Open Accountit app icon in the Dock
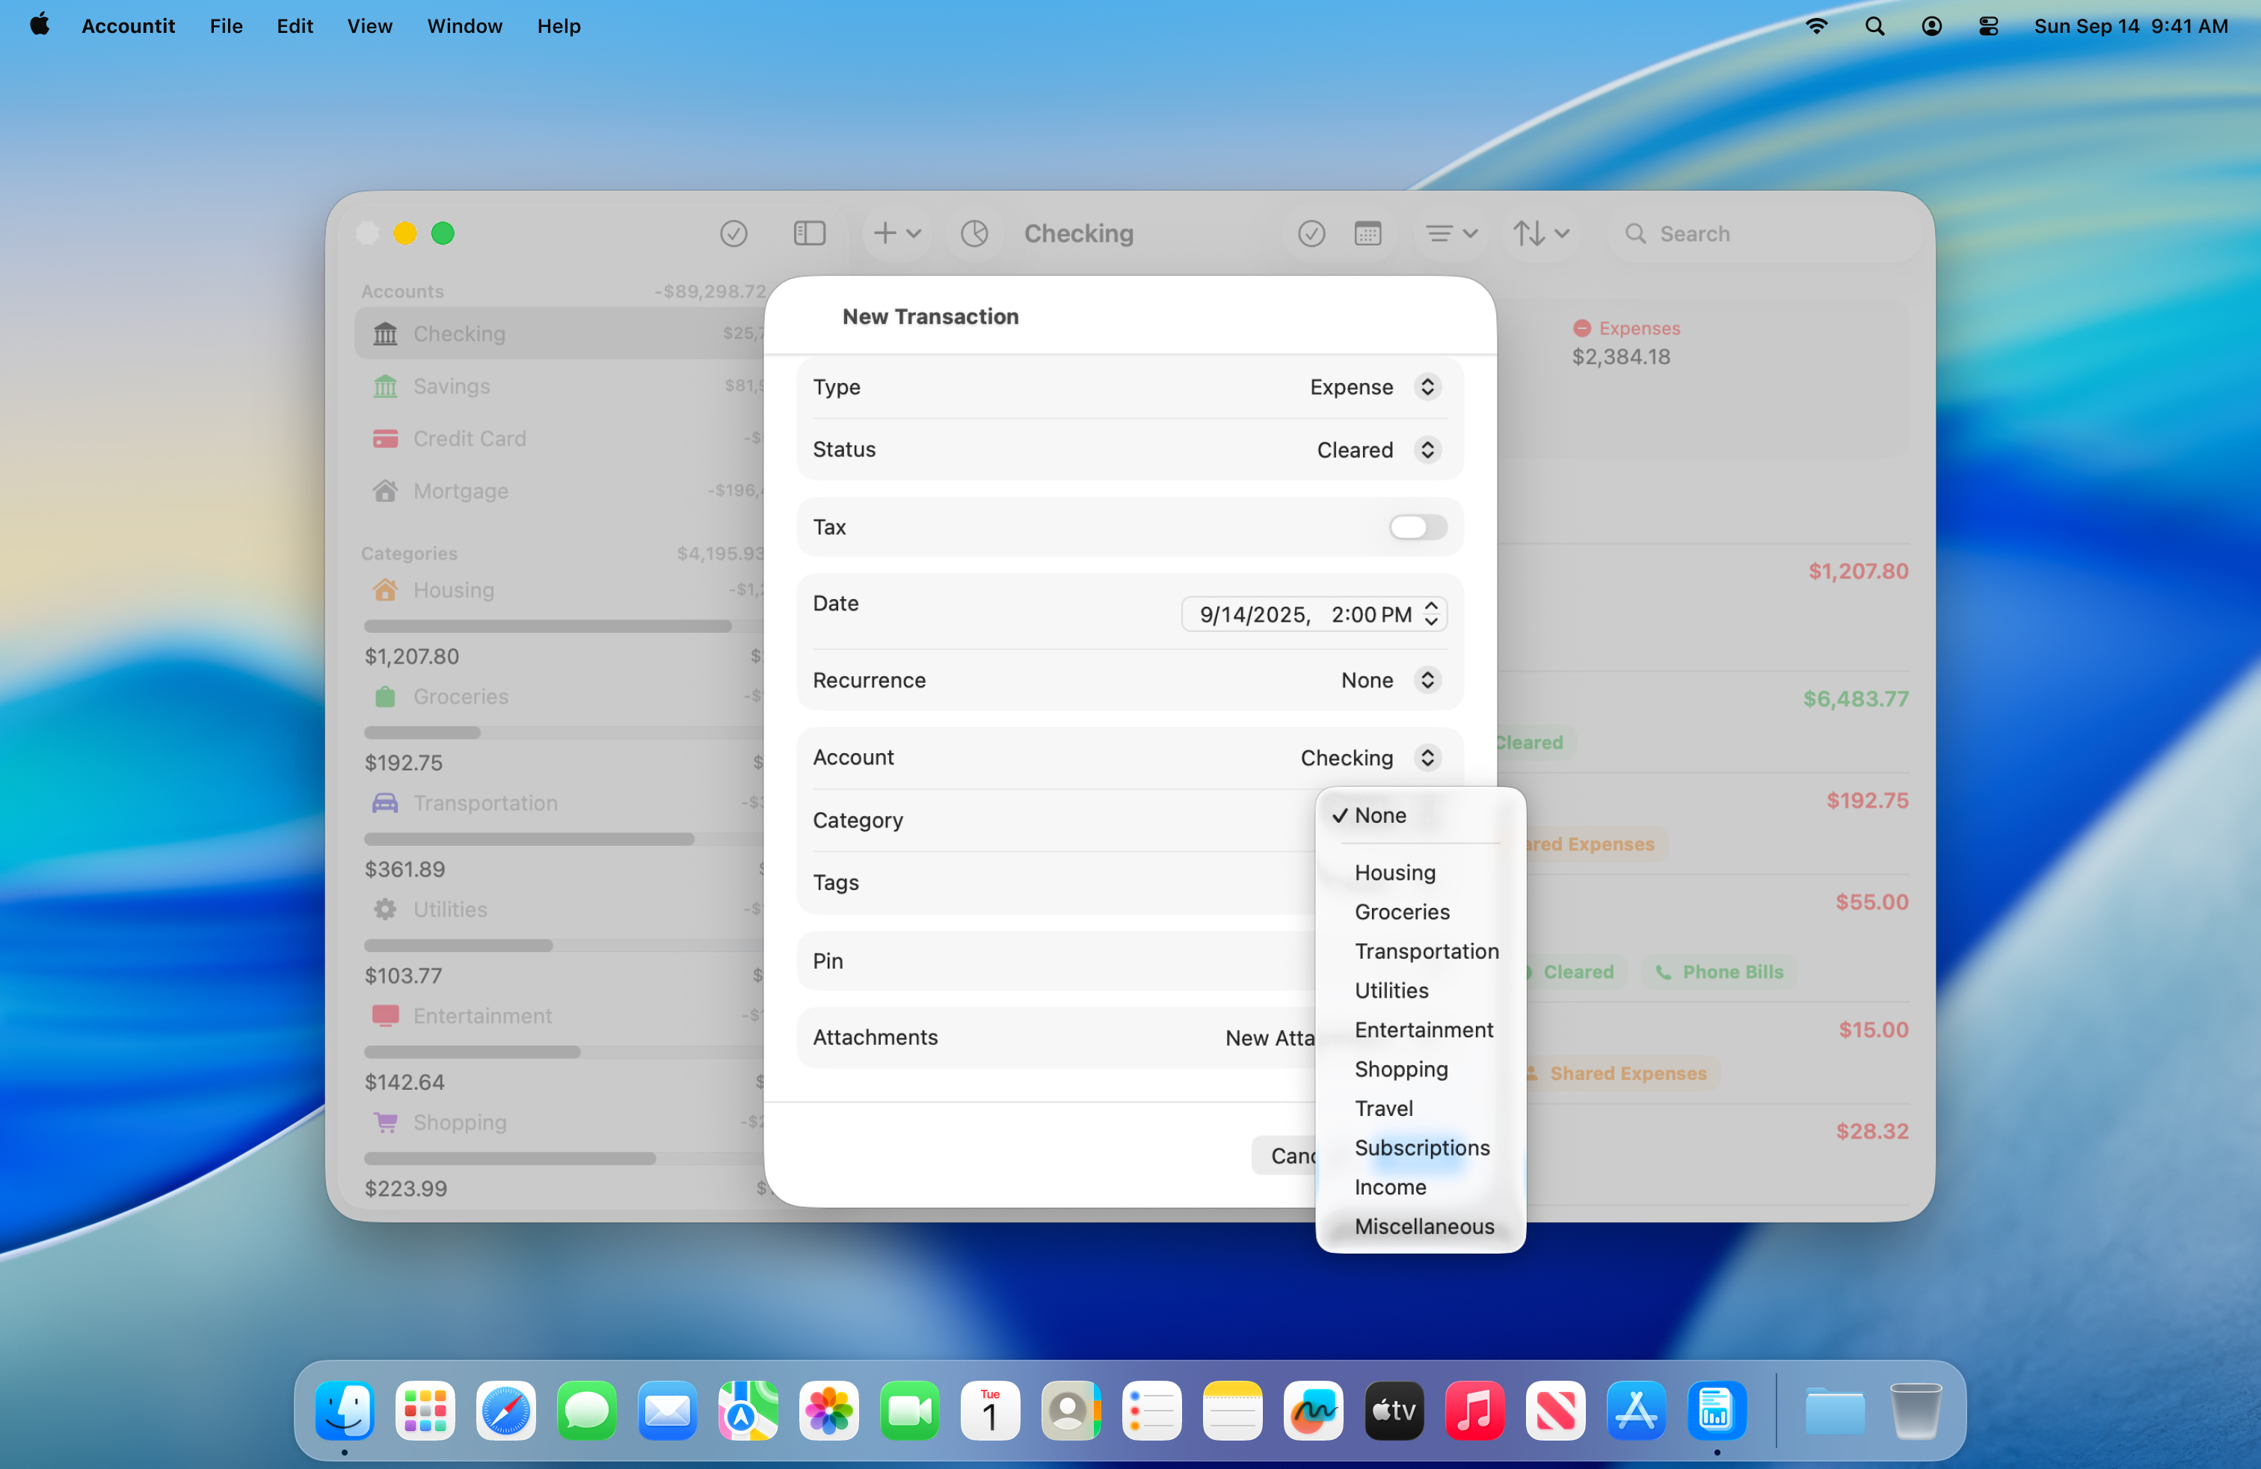Screen dimensions: 2261x1469 pyautogui.click(x=1716, y=1411)
